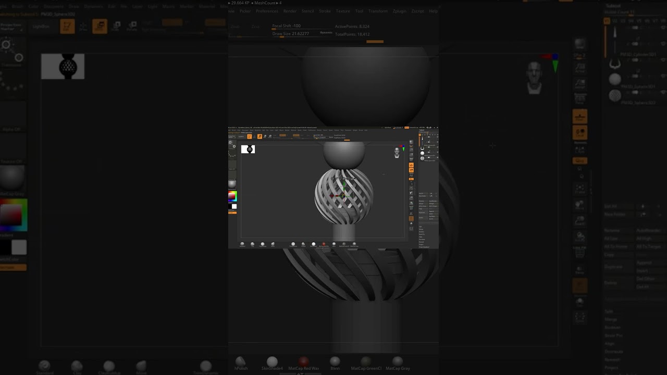Viewport: 667px width, 375px height.
Task: Open the Render menu
Action: 290,11
